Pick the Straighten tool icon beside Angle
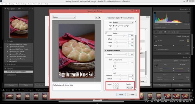Viewport: 195px width, 104px height. point(155,45)
